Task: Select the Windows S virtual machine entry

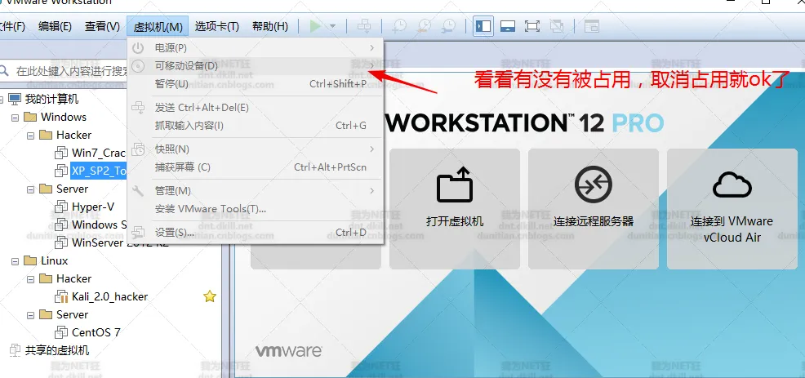Action: pos(99,225)
